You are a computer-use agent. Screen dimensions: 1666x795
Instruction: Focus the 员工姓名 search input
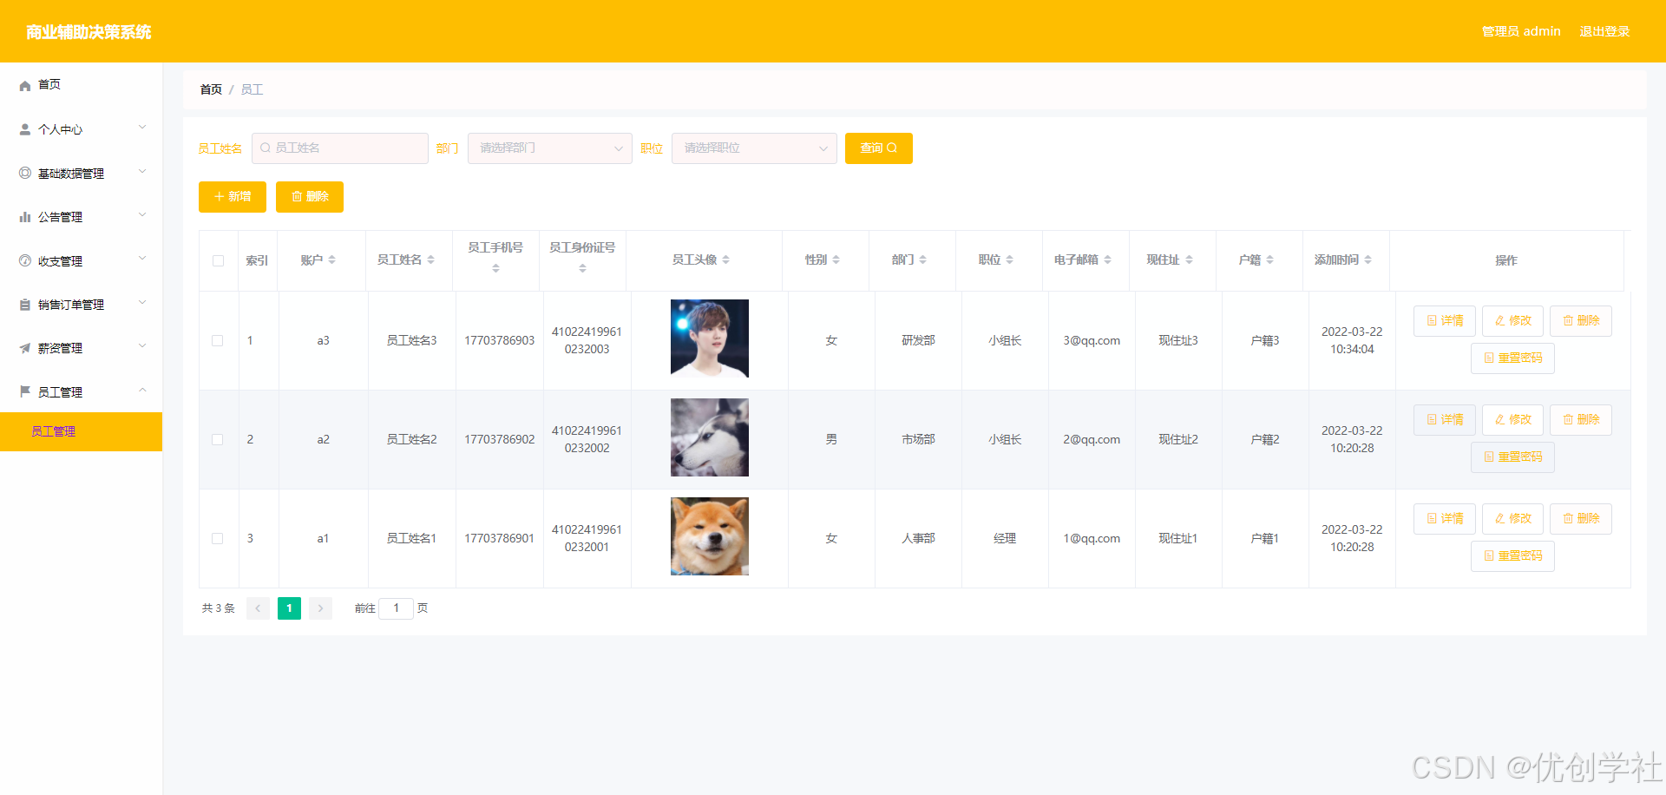[x=340, y=148]
